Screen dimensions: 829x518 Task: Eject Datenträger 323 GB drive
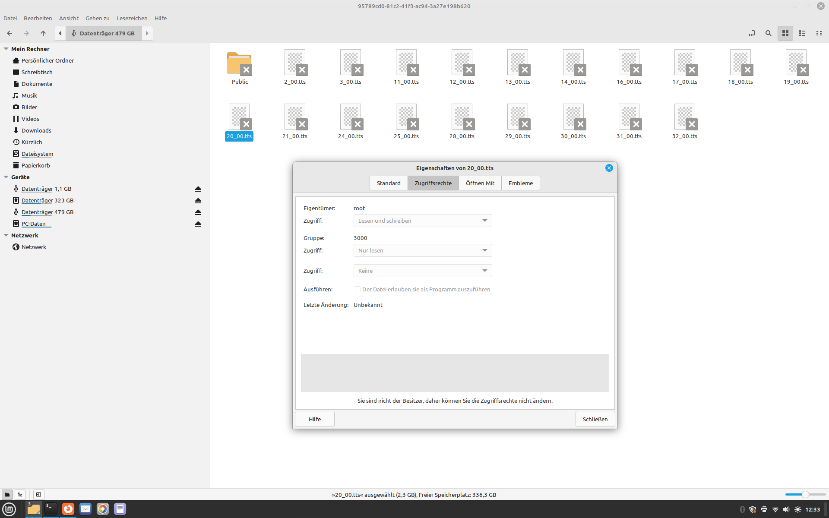pyautogui.click(x=198, y=201)
